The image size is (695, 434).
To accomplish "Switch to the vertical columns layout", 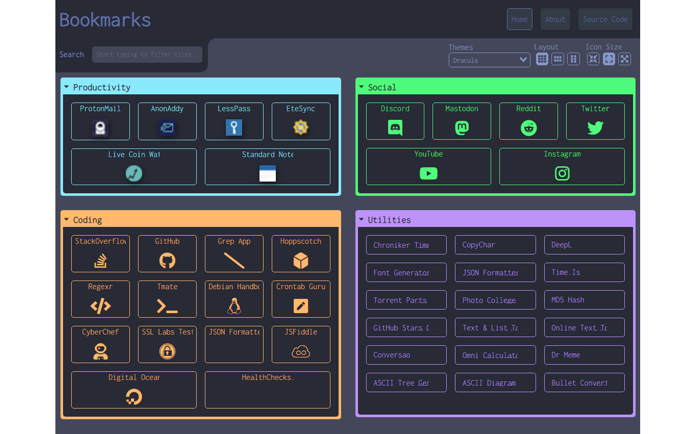I will coord(573,59).
